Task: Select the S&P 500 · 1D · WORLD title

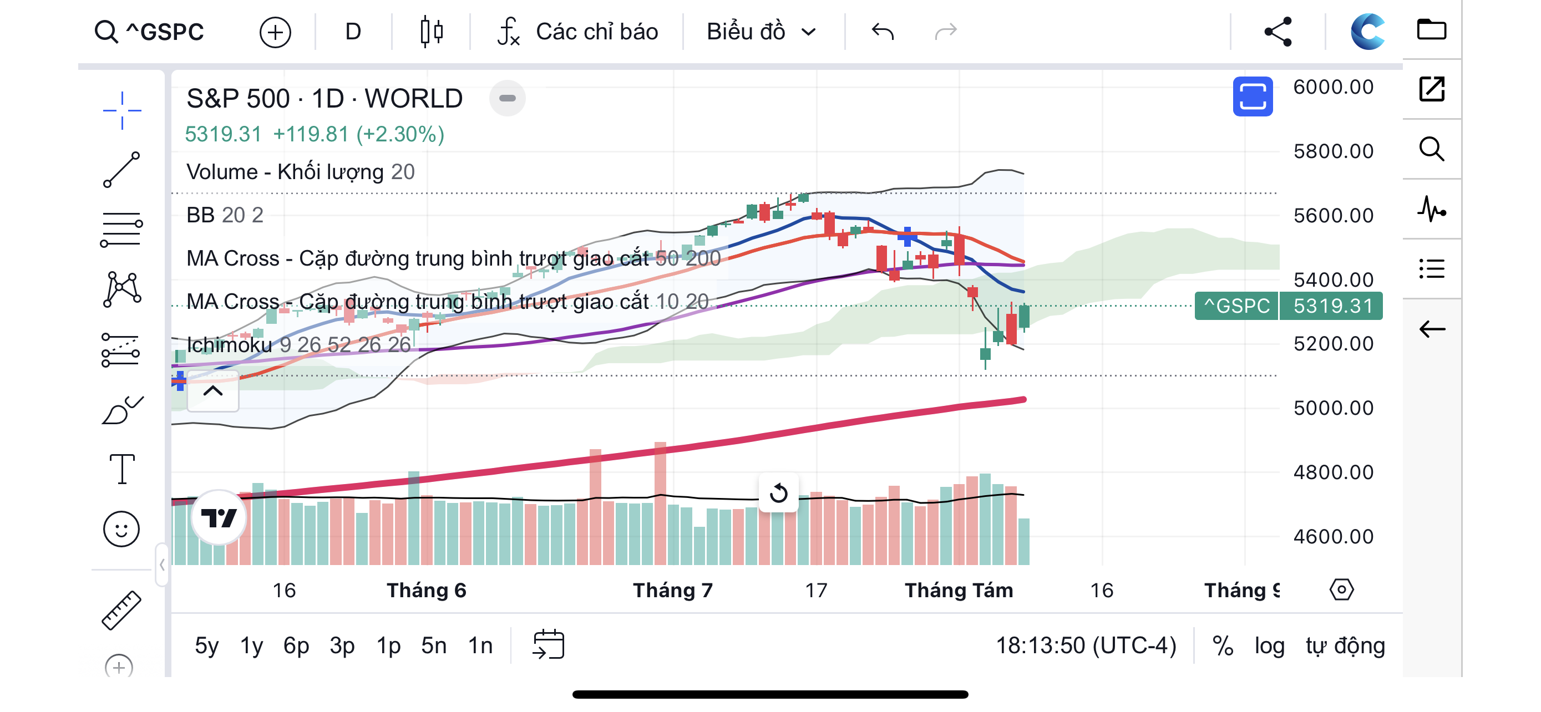Action: coord(325,98)
